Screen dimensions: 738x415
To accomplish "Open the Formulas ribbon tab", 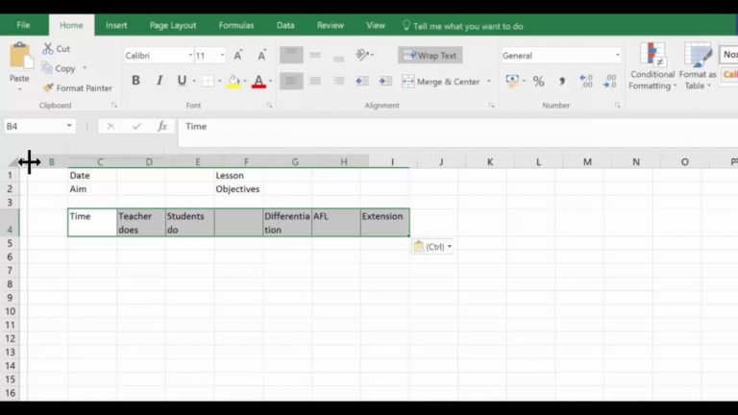I will pyautogui.click(x=235, y=25).
